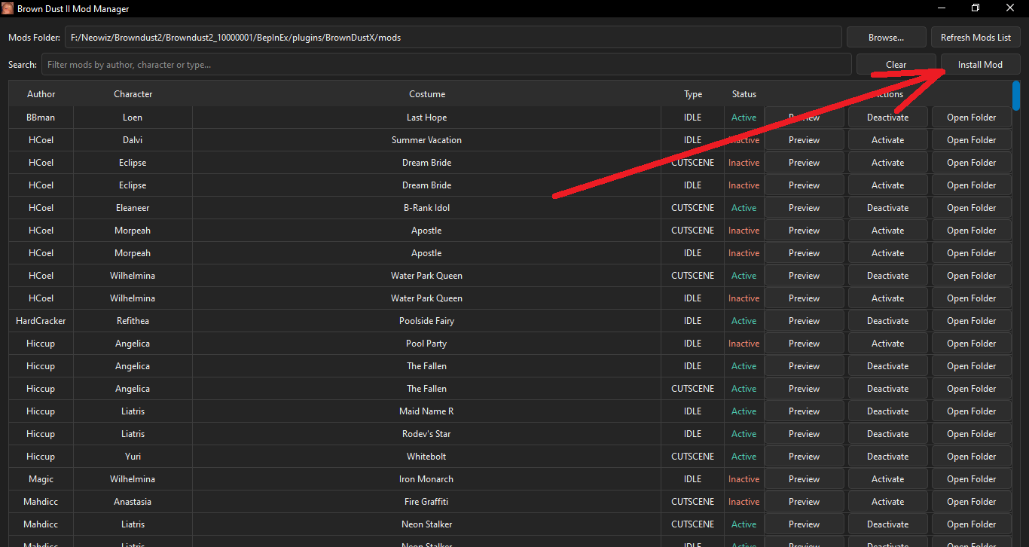Activate Angelica's Pool Party mod
1029x547 pixels.
point(887,343)
